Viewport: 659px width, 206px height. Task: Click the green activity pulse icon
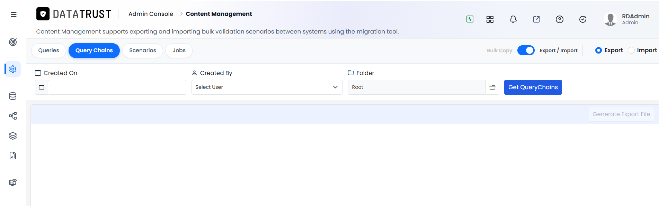pos(470,19)
